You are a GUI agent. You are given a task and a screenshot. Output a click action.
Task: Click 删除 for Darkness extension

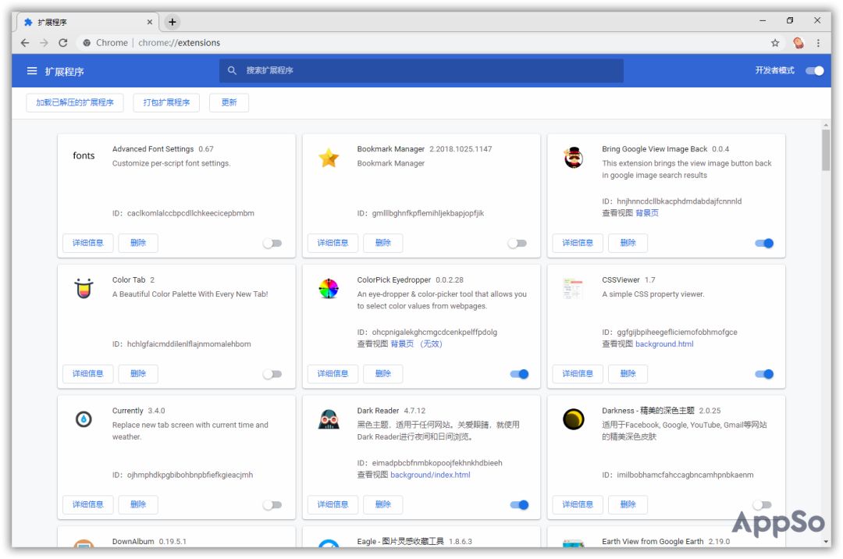[x=628, y=504]
